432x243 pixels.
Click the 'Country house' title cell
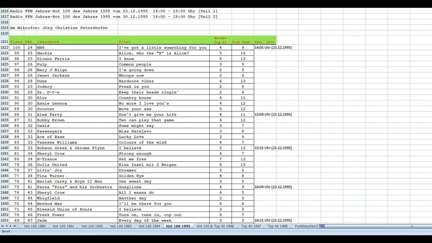coord(164,98)
